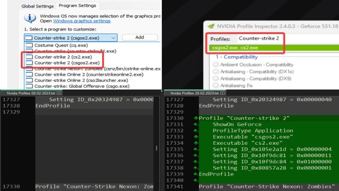Screen dimensions: 339x191
Task: Close the Nvidia Profiles 08.02.2023.txt tab
Action: pyautogui.click(x=59, y=93)
